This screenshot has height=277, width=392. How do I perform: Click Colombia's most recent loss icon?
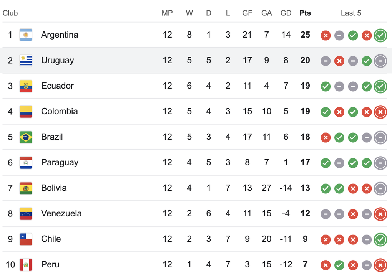(380, 112)
